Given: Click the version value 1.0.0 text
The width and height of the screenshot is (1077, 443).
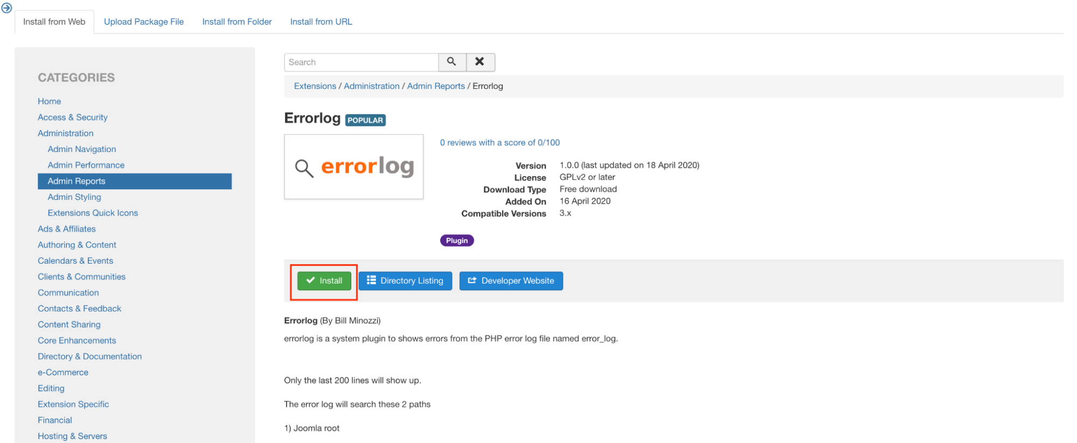Looking at the screenshot, I should pyautogui.click(x=629, y=165).
